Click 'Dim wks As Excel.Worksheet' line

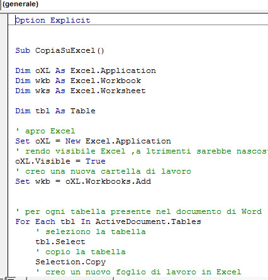coord(81,91)
